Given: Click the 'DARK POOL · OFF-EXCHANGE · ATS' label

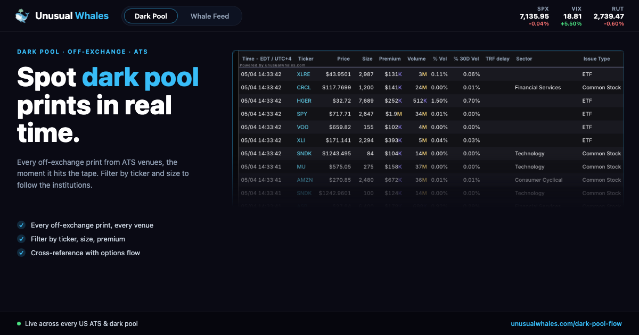Looking at the screenshot, I should click(x=83, y=52).
